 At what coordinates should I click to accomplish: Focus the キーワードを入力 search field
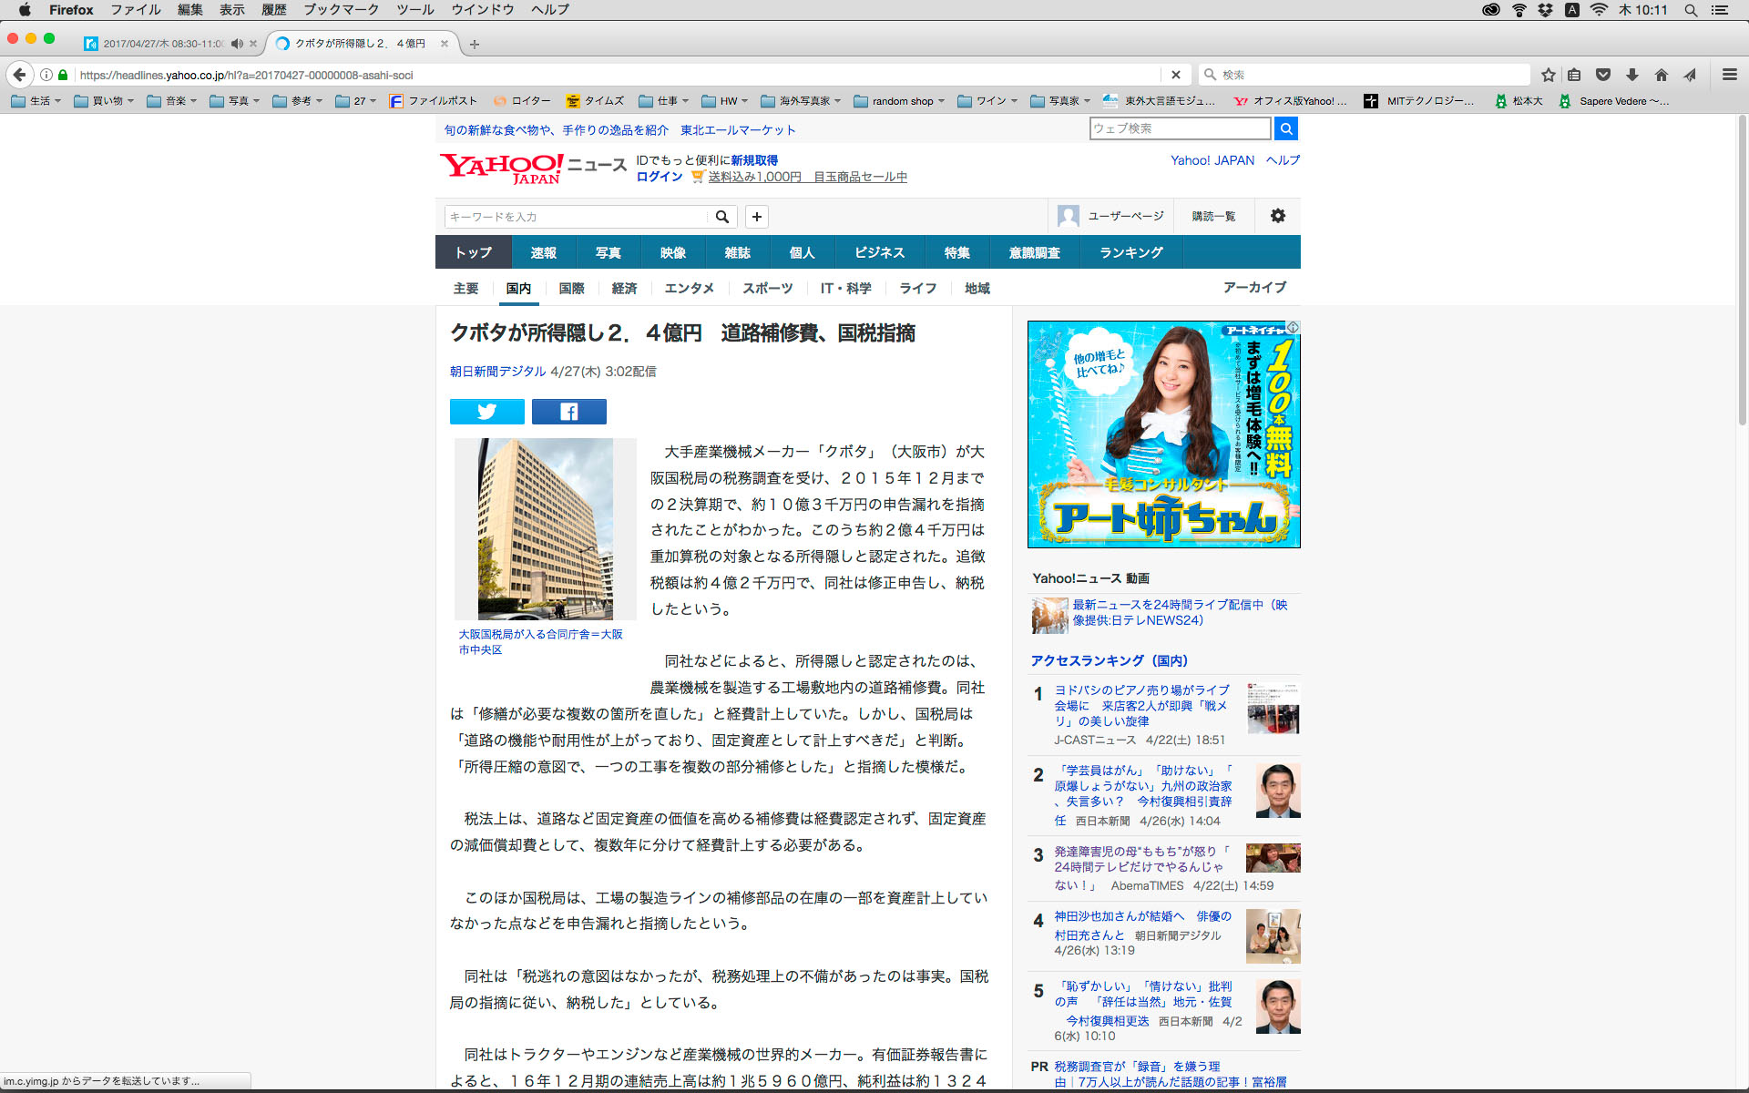point(576,217)
